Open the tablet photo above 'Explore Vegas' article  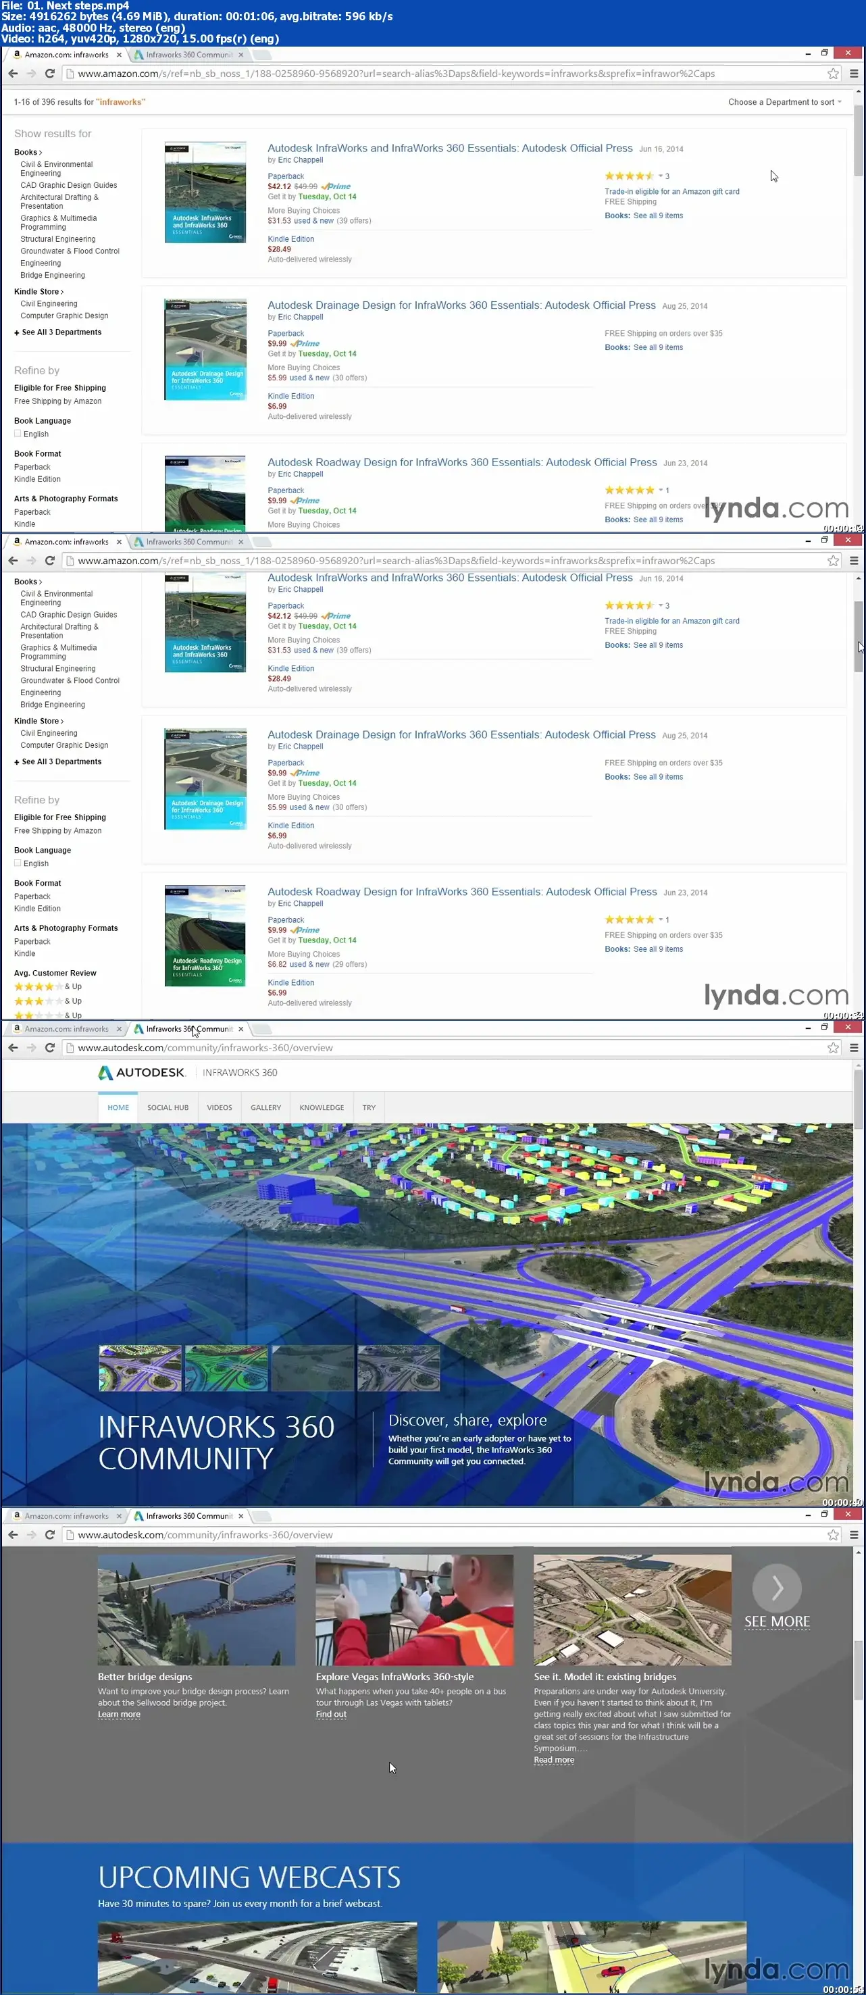pyautogui.click(x=414, y=1610)
